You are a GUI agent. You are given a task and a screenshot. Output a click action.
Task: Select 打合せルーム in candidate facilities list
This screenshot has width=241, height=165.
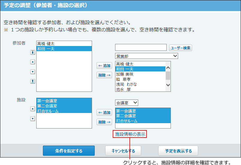143,121
